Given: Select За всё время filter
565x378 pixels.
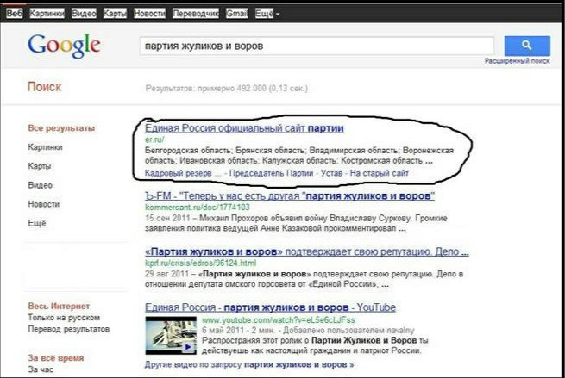Looking at the screenshot, I should pos(56,358).
